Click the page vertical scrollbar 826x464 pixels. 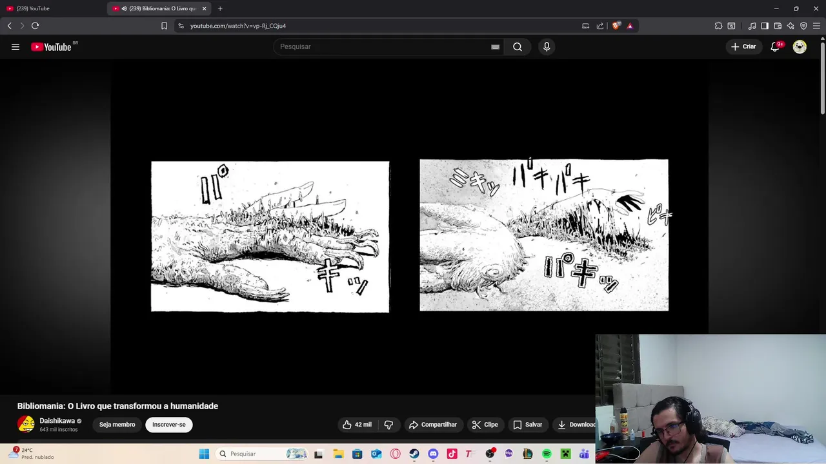point(822,77)
